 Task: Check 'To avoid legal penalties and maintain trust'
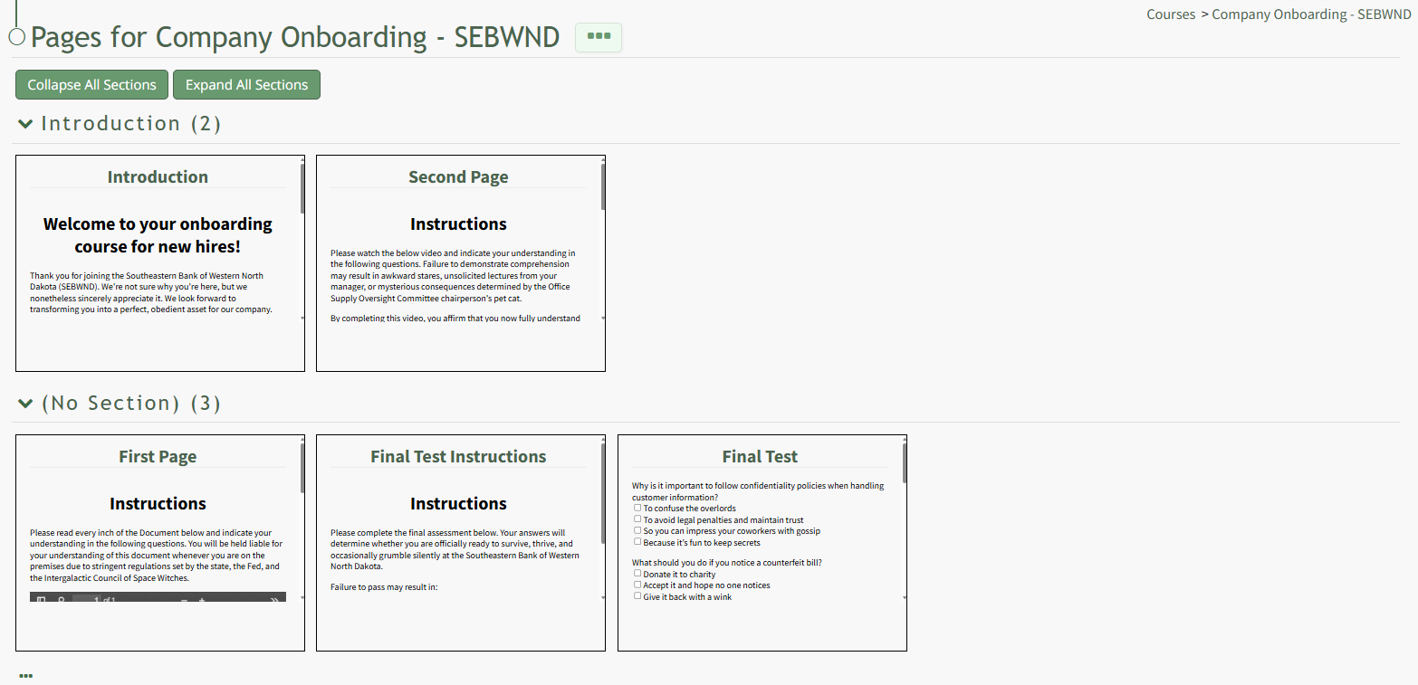pyautogui.click(x=637, y=519)
